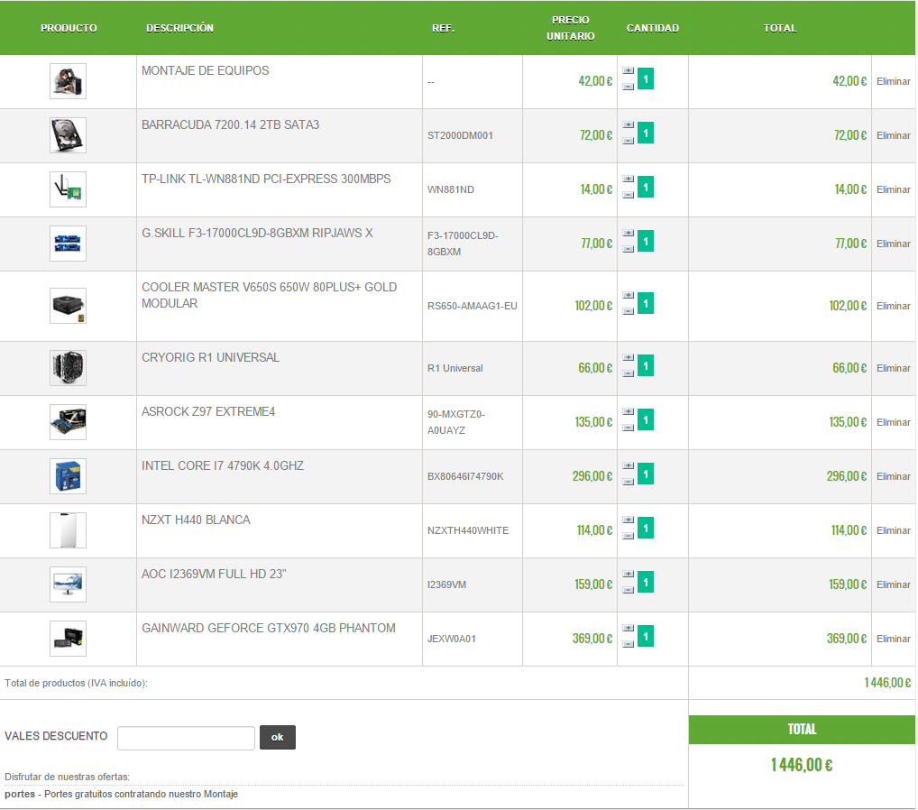Click the TP-LINK wireless card thumbnail

point(68,189)
